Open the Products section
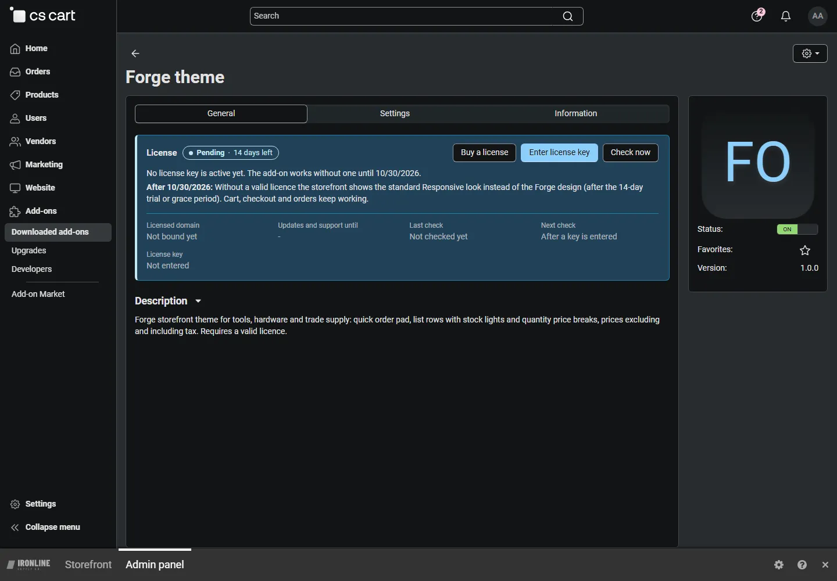 (x=42, y=95)
